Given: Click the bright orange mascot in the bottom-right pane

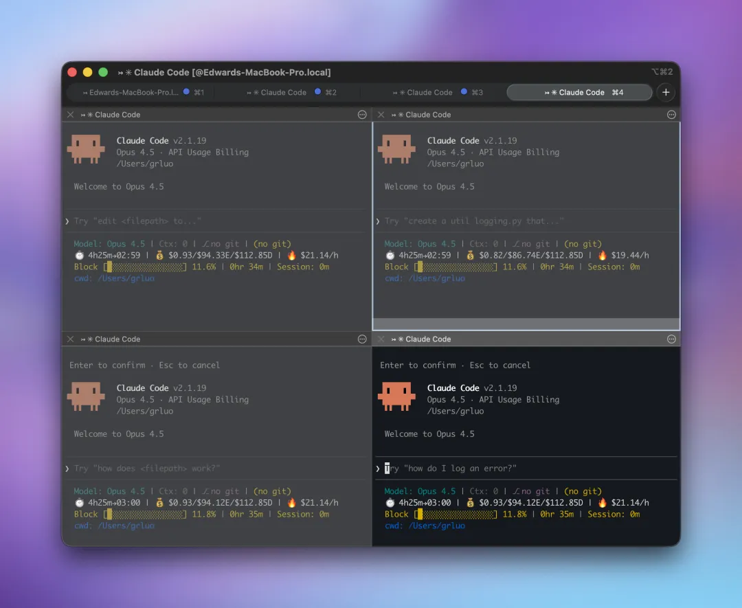Looking at the screenshot, I should pos(396,396).
